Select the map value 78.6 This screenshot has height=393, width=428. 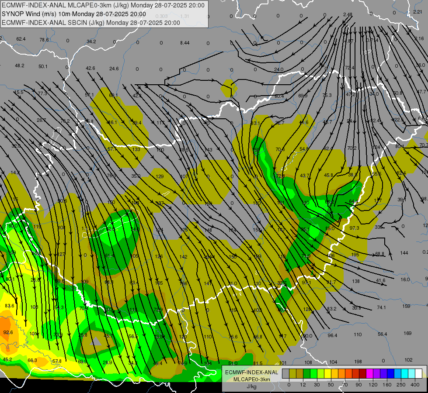44,40
